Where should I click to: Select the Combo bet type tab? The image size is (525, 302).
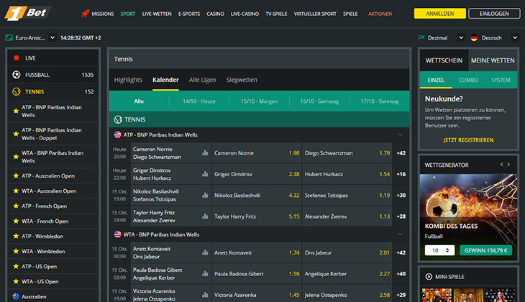pyautogui.click(x=468, y=80)
